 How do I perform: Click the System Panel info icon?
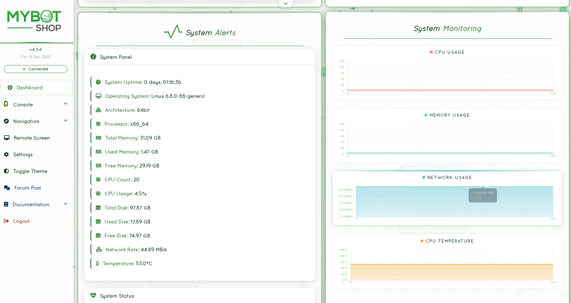coord(93,57)
